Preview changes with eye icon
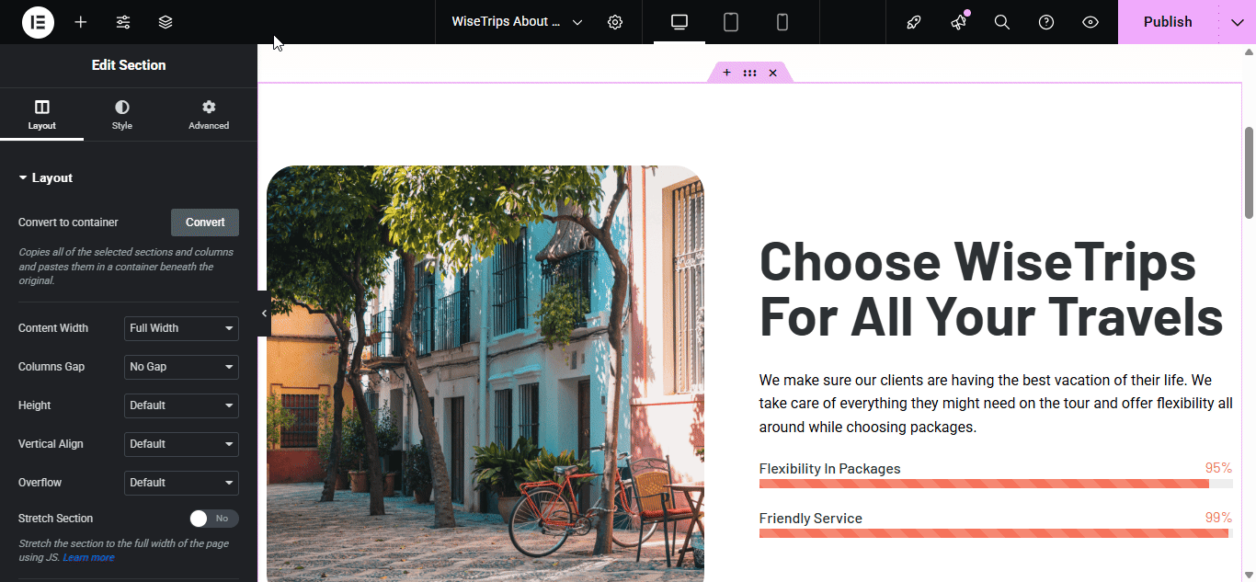Screen dimensions: 1256x582 pyautogui.click(x=1090, y=22)
